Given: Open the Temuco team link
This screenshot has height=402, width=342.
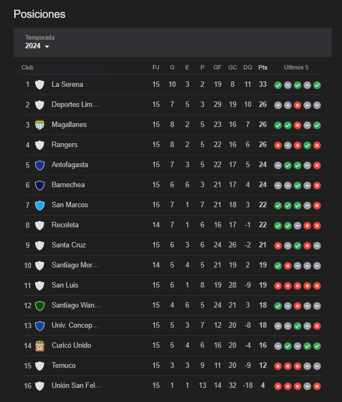Looking at the screenshot, I should (x=63, y=365).
